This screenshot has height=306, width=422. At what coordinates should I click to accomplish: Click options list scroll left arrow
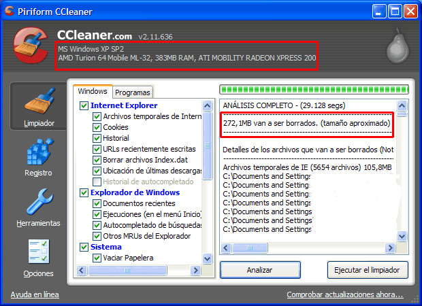click(x=82, y=270)
